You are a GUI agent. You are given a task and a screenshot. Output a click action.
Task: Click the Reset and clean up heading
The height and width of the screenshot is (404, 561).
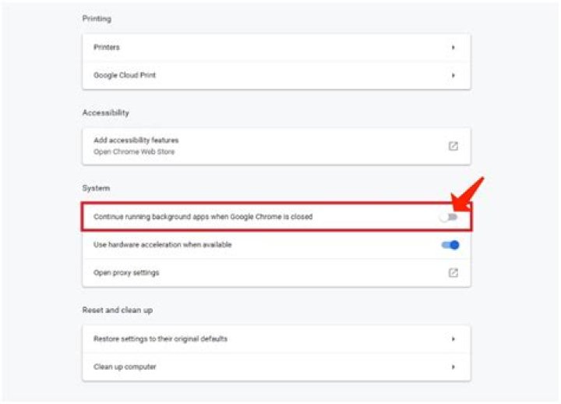click(117, 310)
